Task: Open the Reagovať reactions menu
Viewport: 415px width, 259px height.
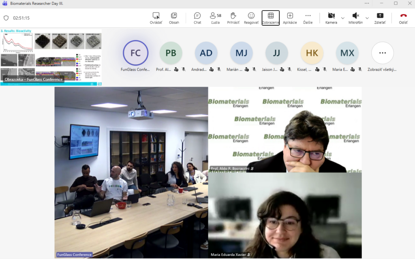Action: pyautogui.click(x=251, y=18)
